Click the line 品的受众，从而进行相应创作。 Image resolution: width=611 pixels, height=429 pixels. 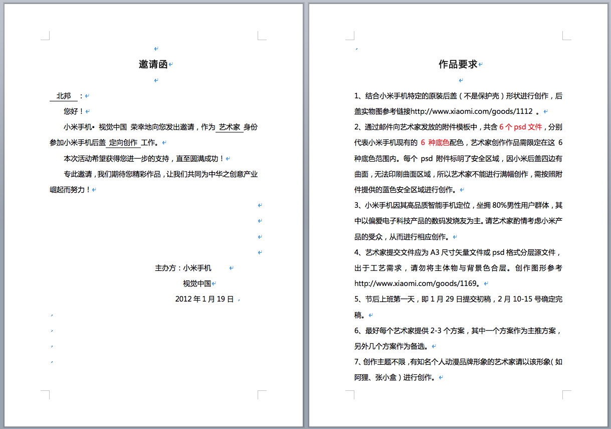tap(402, 237)
